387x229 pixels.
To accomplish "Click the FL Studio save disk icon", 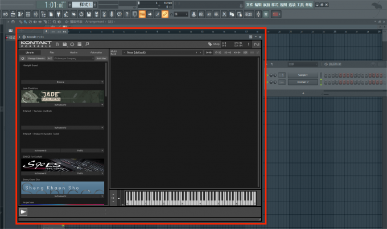I will coord(89,14).
